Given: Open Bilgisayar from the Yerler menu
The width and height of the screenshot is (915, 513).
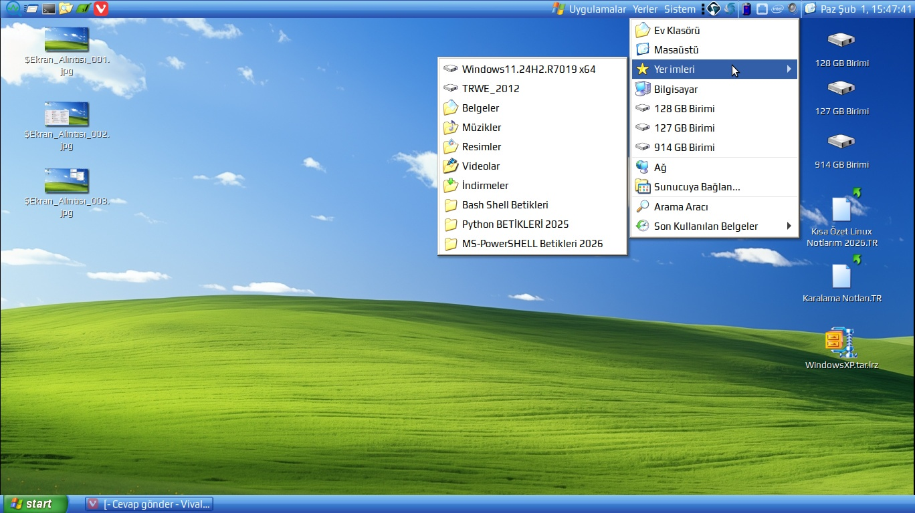Looking at the screenshot, I should 714,89.
